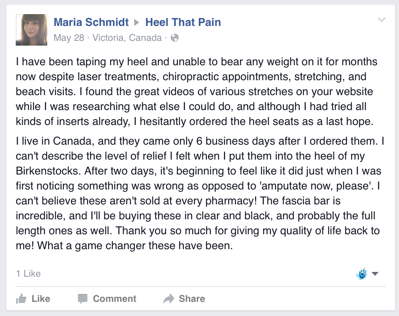Click the globe public privacy icon

click(175, 38)
